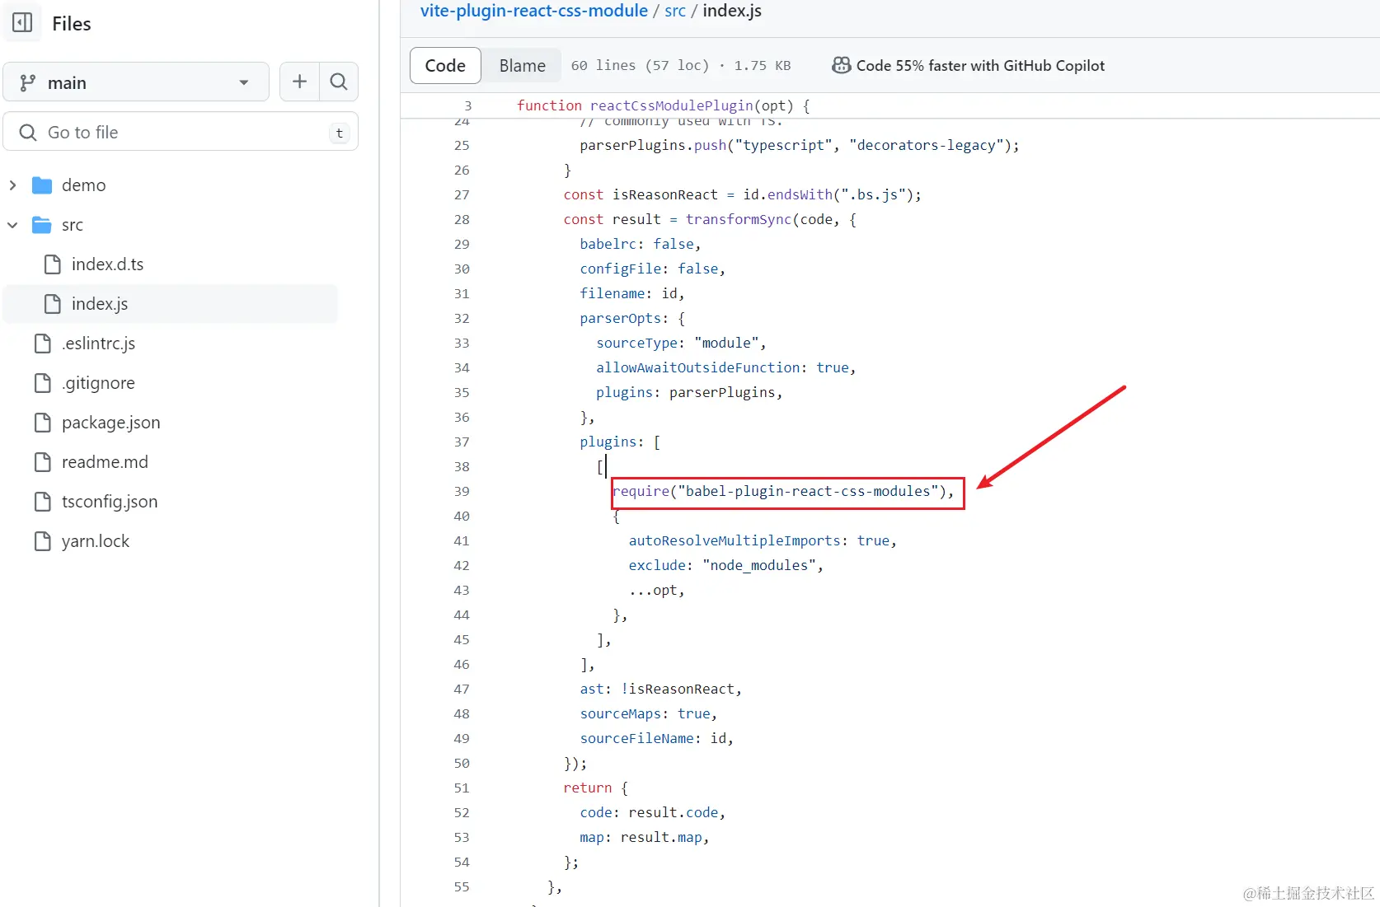The image size is (1380, 907).
Task: Open the src breadcrumb link
Action: (675, 11)
